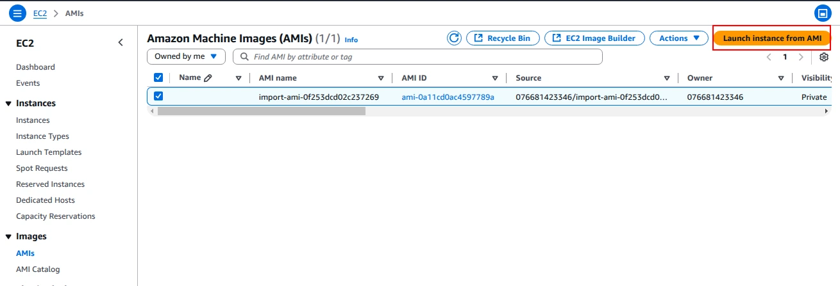Open Spot Requests in sidebar
Image resolution: width=840 pixels, height=286 pixels.
[42, 168]
